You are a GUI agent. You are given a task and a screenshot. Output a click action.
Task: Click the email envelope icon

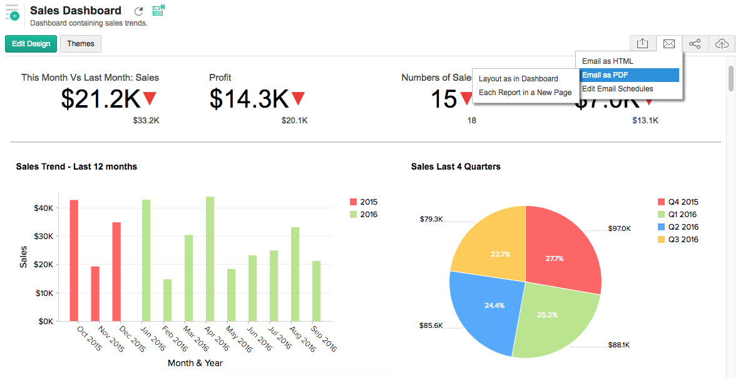pyautogui.click(x=669, y=44)
